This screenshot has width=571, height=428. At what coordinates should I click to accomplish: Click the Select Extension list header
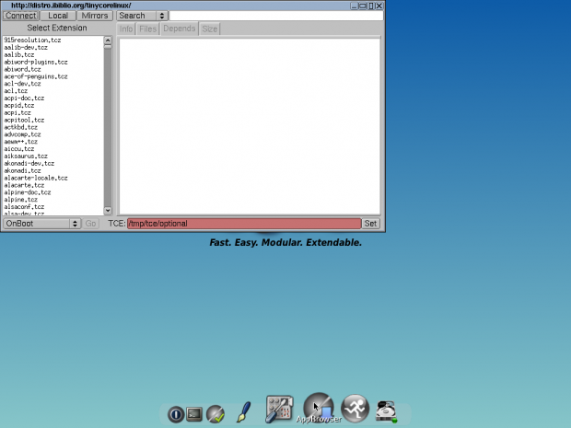click(x=57, y=28)
